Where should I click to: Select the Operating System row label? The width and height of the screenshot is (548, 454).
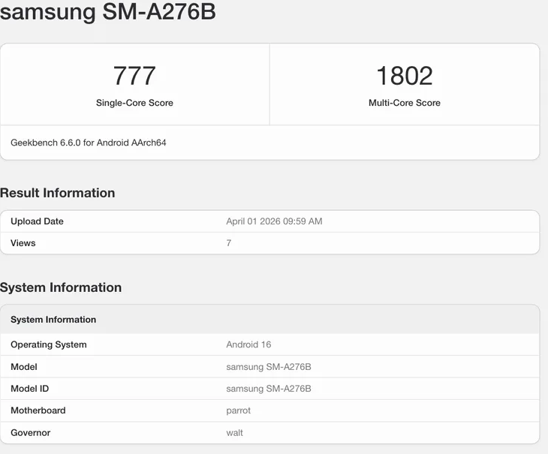click(x=49, y=345)
